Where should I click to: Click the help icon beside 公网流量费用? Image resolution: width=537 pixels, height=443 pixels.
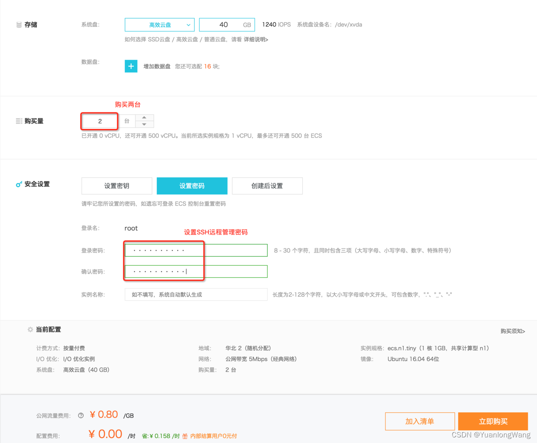81,416
